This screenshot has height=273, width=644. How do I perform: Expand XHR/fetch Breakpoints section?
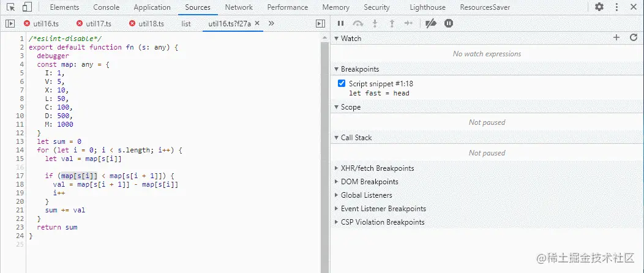click(336, 168)
